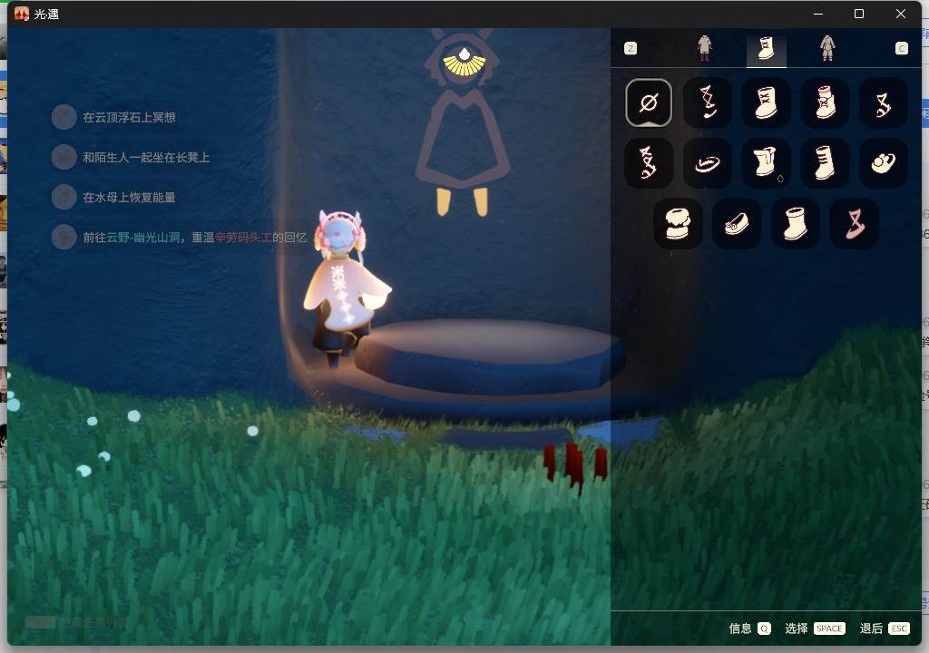Click the player character in white cape
Image resolution: width=929 pixels, height=653 pixels.
344,288
